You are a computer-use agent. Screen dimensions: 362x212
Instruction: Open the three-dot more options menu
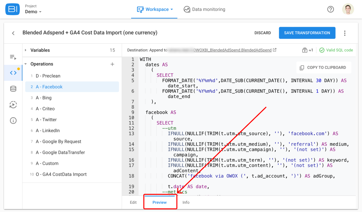[x=345, y=33]
